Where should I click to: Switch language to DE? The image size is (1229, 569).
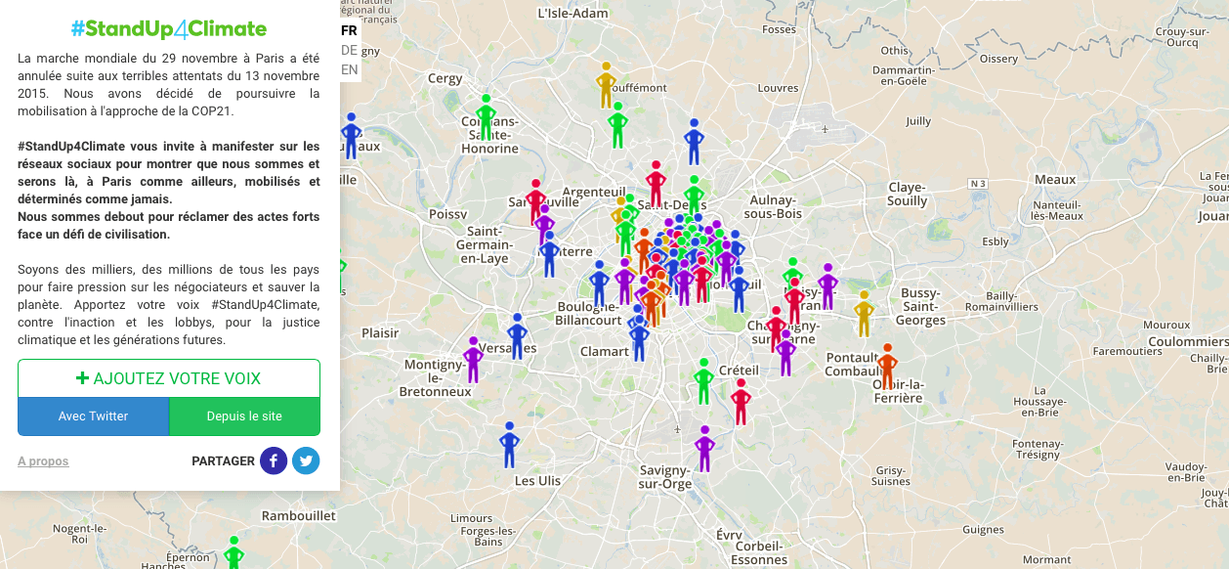coord(349,50)
